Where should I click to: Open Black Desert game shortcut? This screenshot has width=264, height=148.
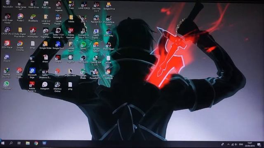(x=108, y=46)
